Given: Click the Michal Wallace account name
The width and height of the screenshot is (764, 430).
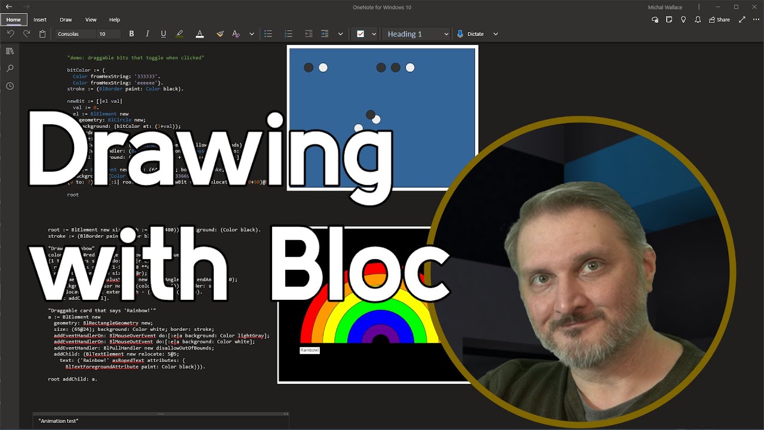Looking at the screenshot, I should point(665,7).
